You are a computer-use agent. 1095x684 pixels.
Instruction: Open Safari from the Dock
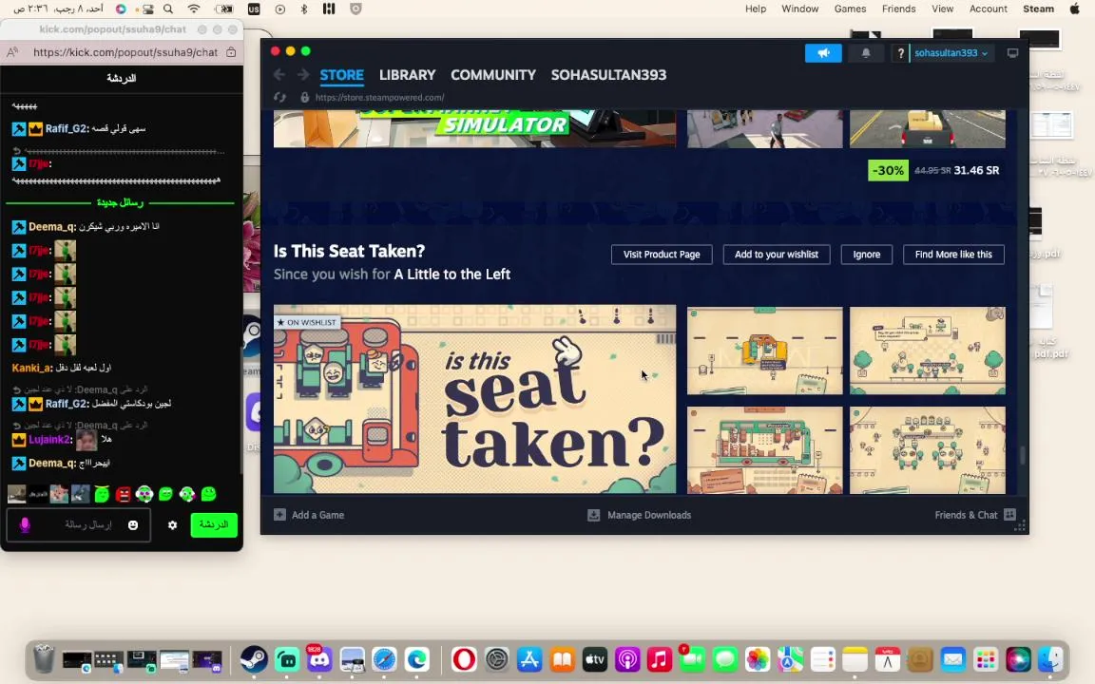pos(384,659)
